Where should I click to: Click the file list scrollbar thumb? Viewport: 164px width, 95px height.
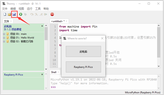tap(46, 34)
